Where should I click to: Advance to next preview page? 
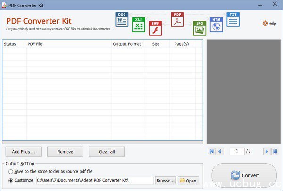(266, 151)
